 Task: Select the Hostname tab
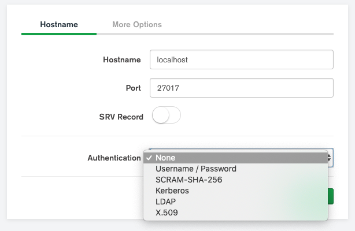(x=59, y=24)
